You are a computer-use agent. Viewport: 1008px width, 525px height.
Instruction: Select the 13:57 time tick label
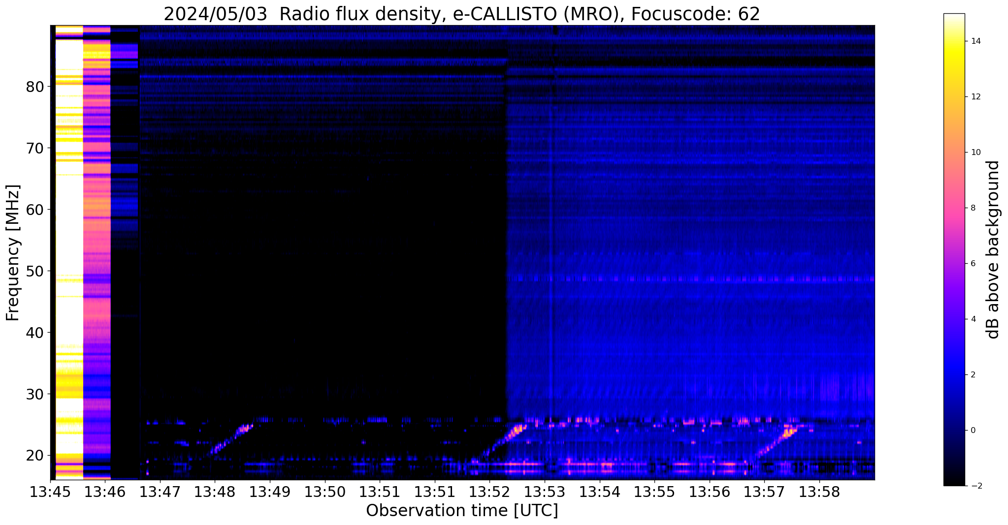point(764,491)
